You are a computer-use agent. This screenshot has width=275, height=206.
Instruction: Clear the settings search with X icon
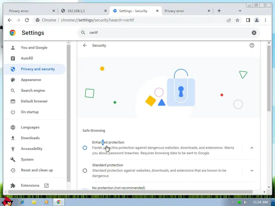click(254, 33)
